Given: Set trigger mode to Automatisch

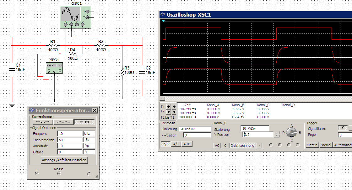Looking at the screenshot, I should [343, 145].
